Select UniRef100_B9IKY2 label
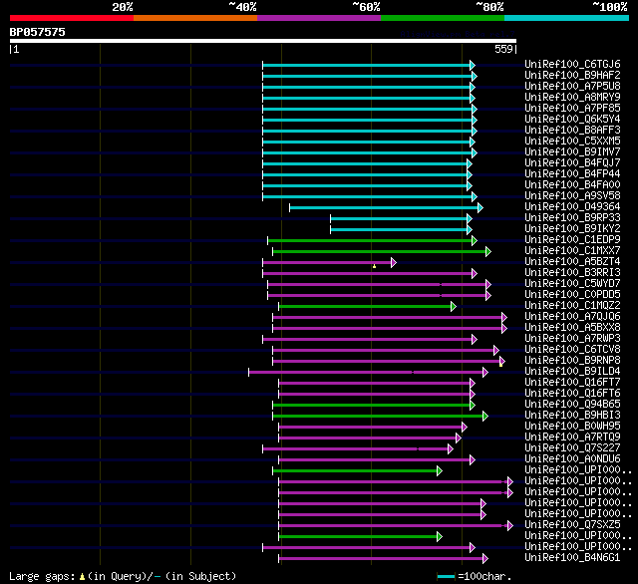The image size is (638, 584). (x=572, y=229)
